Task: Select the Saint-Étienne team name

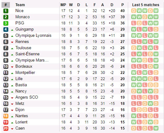Action: pyautogui.click(x=27, y=54)
